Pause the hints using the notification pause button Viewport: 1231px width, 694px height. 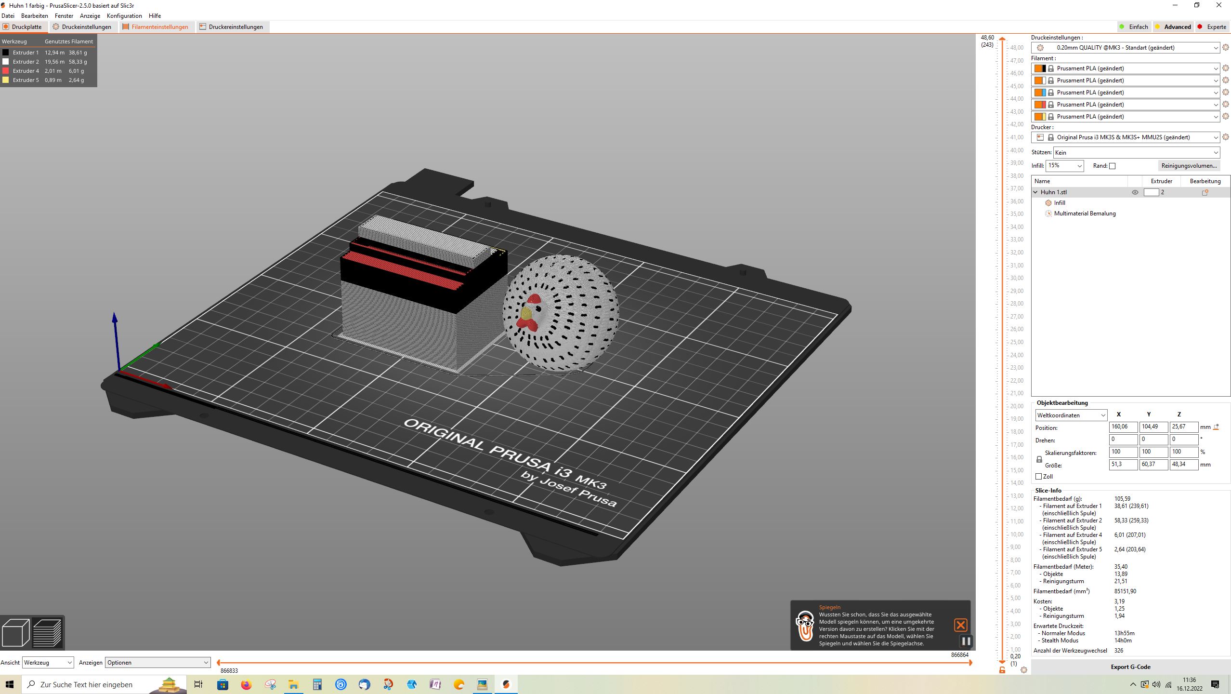(966, 641)
